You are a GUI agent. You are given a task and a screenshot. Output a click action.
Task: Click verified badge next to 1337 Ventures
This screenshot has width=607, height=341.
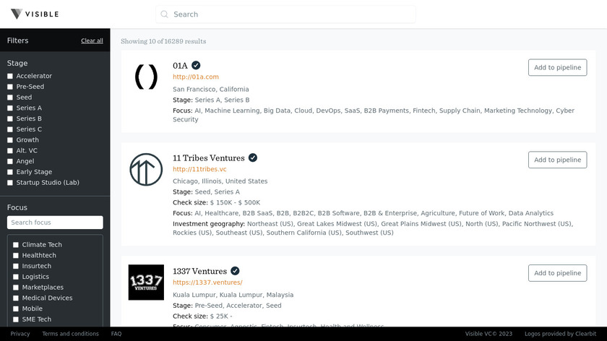pyautogui.click(x=235, y=271)
